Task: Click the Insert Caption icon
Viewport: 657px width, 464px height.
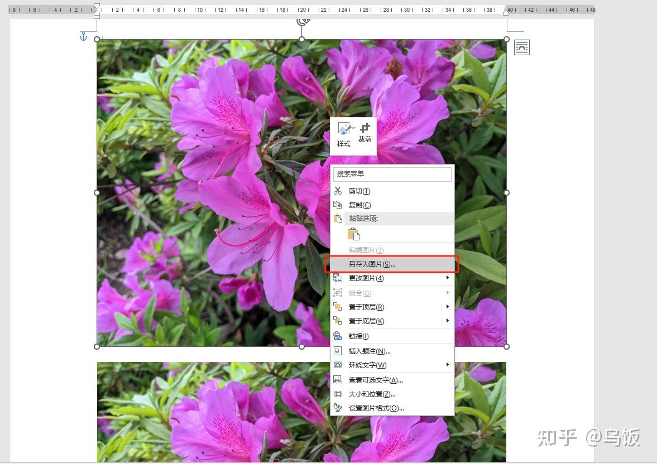Action: coord(338,351)
